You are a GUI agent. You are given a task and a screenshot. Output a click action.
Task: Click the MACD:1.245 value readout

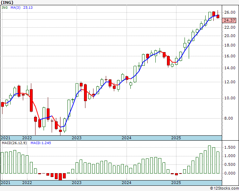41,143
